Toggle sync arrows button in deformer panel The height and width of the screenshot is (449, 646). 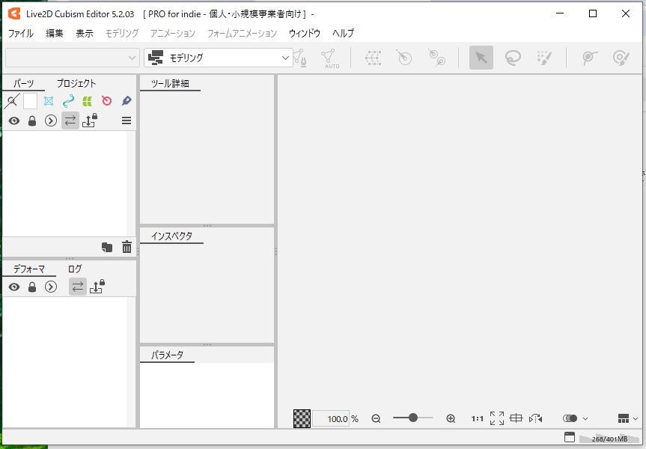pos(77,287)
